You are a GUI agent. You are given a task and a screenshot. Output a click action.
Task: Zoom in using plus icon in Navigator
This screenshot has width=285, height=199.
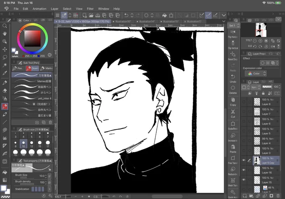pos(260,41)
